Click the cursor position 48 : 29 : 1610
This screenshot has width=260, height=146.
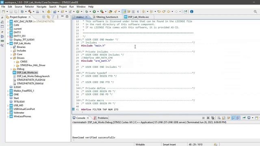click(195, 144)
